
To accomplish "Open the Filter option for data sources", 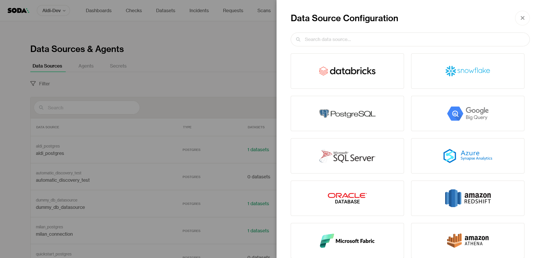I will pyautogui.click(x=40, y=84).
